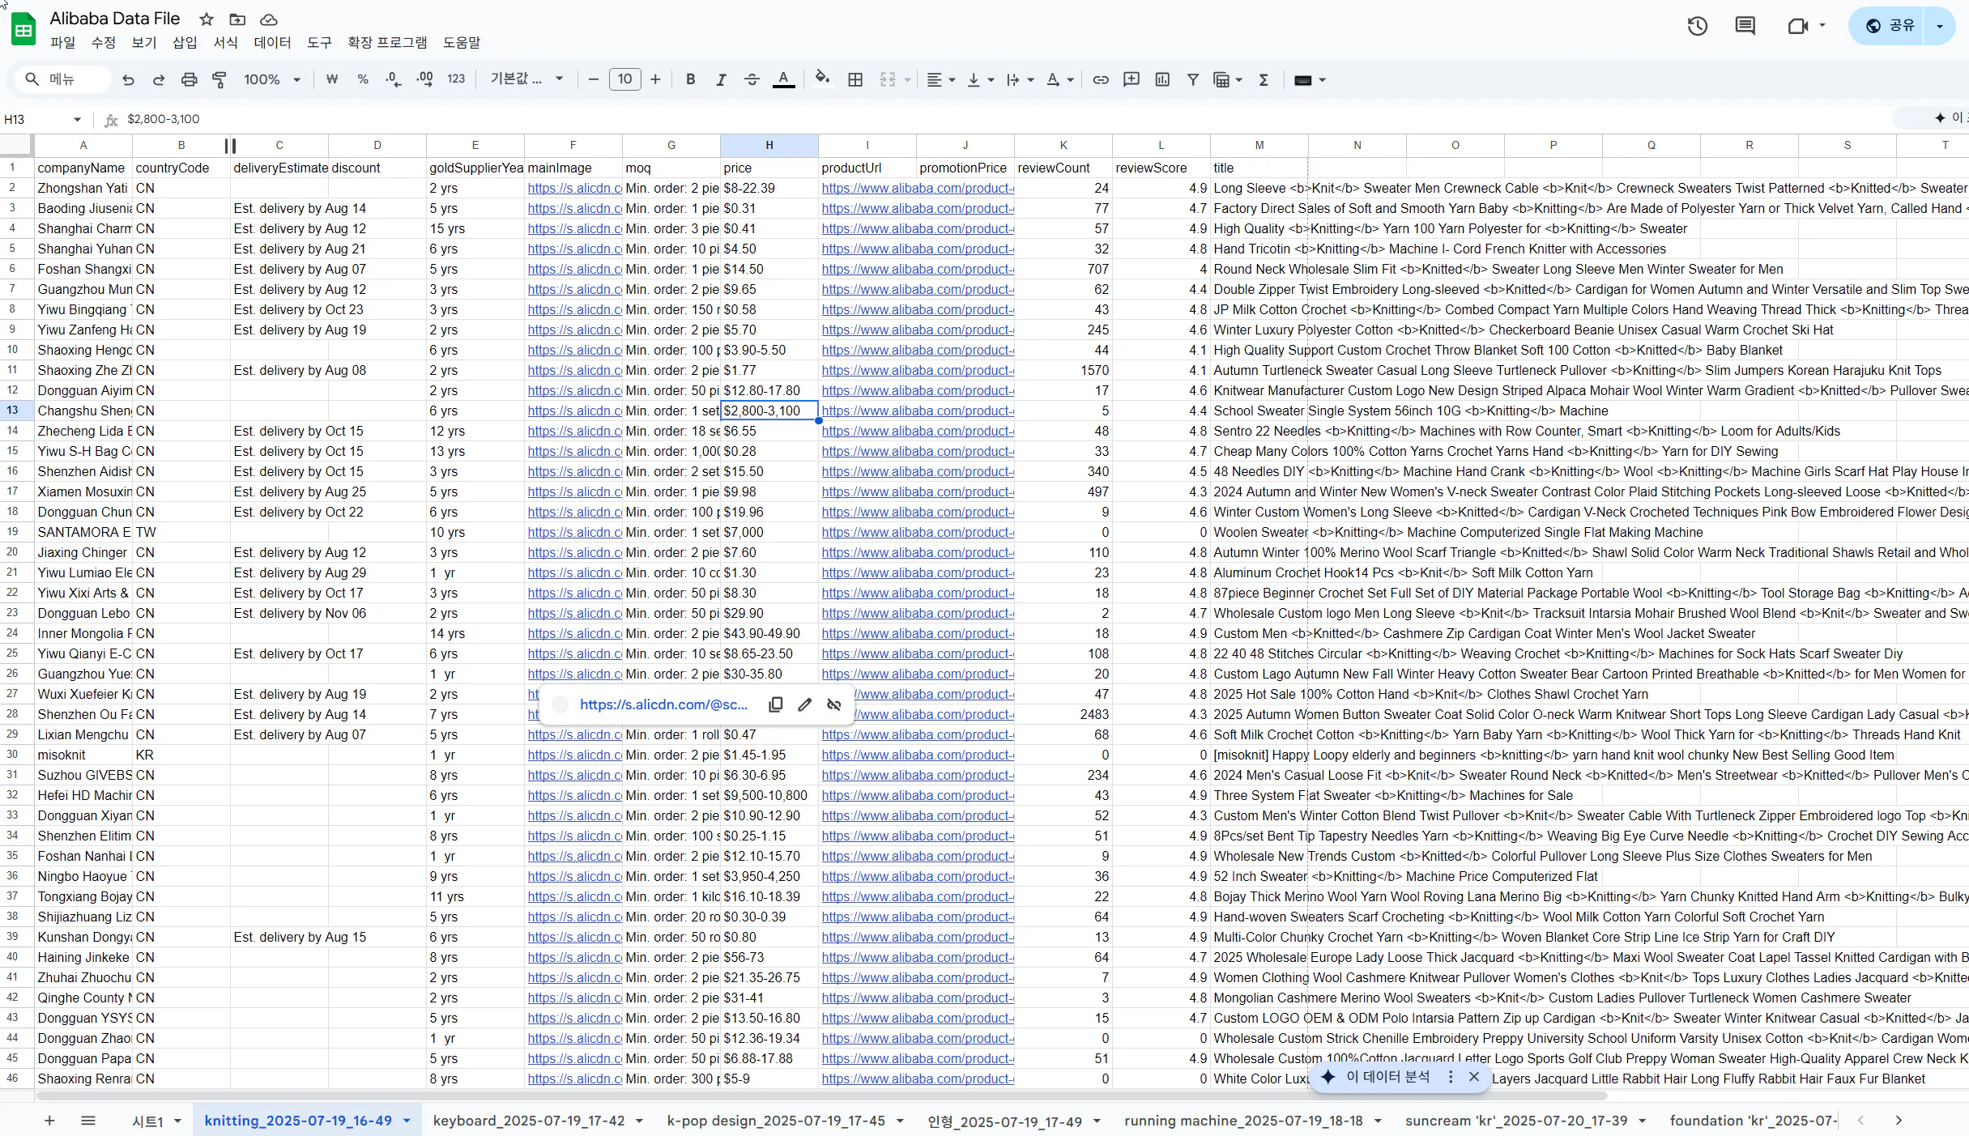Open number format 123 menu
This screenshot has height=1136, width=1969.
coord(456,79)
